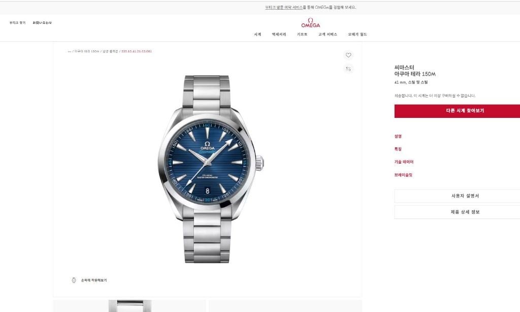The height and width of the screenshot is (312, 520).
Task: Jump to the 브레이슬릿 section link
Action: point(403,175)
